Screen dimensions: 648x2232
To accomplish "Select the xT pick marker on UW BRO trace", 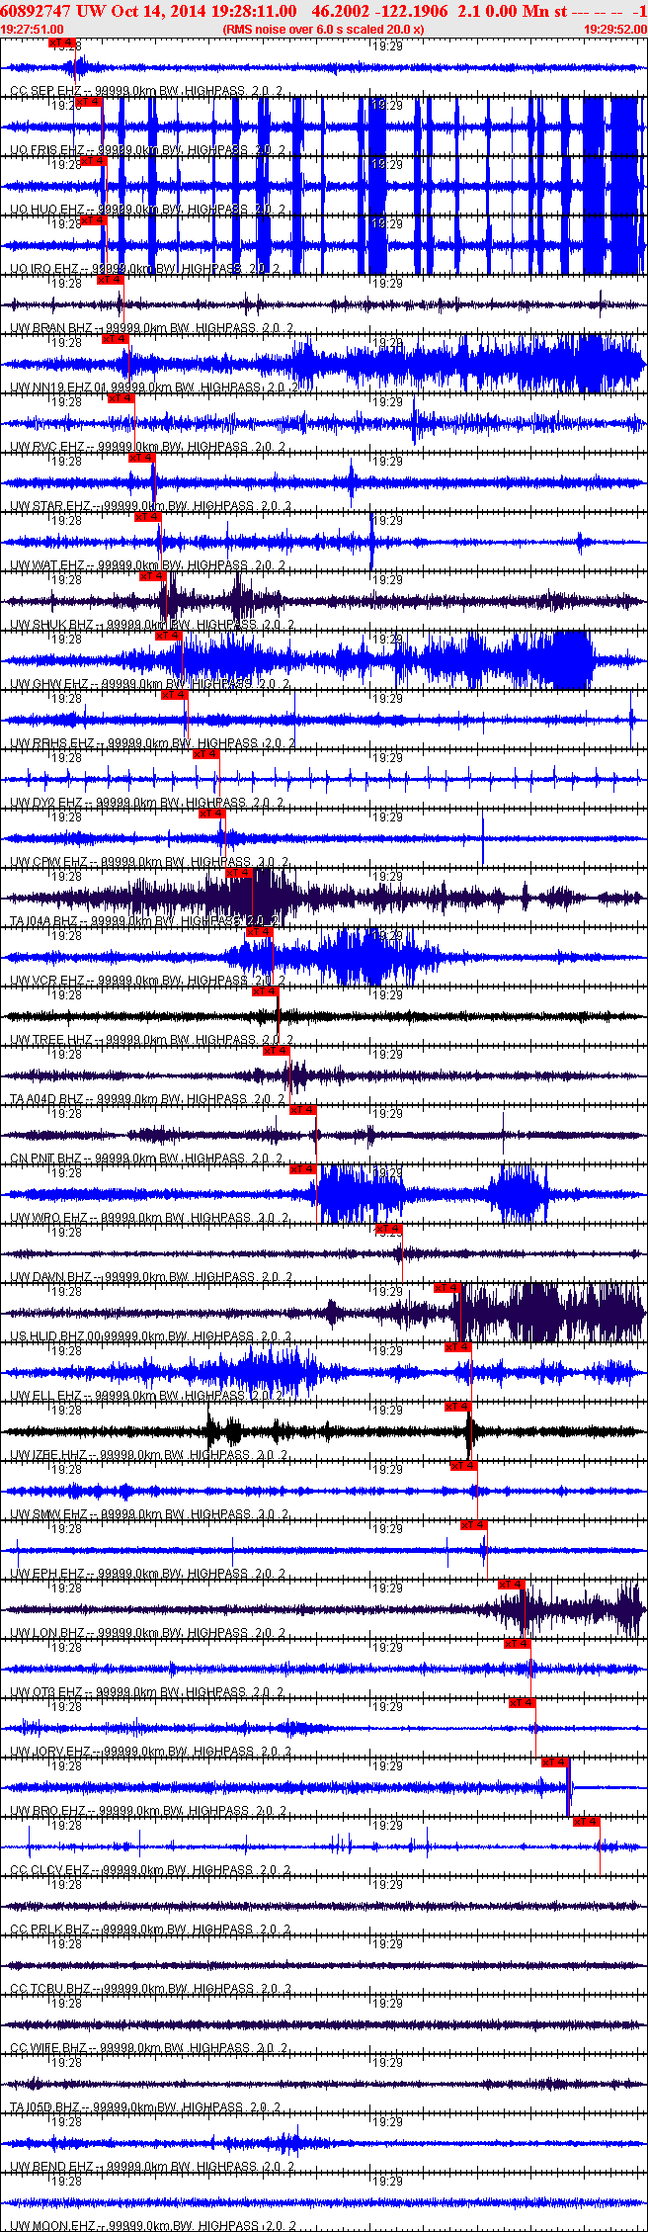I will pos(555,1762).
